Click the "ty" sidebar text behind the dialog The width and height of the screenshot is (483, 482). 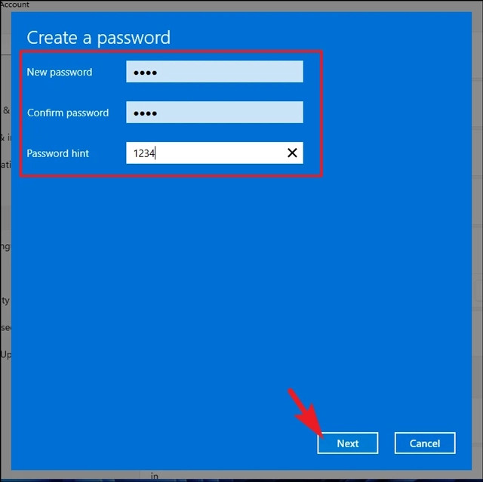(x=5, y=300)
